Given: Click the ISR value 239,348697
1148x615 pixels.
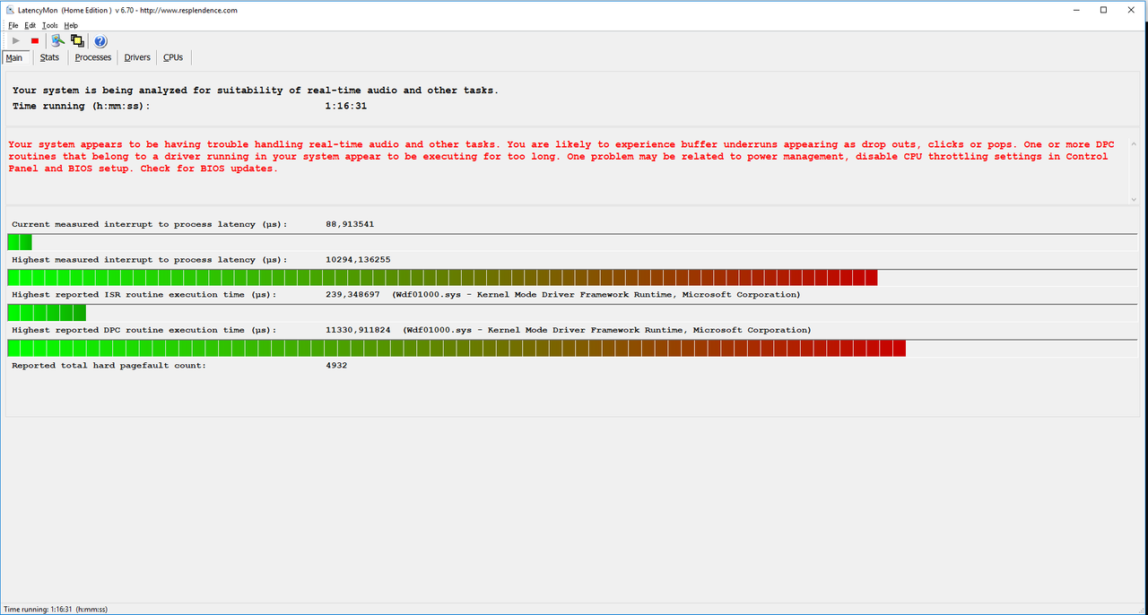Looking at the screenshot, I should tap(352, 294).
